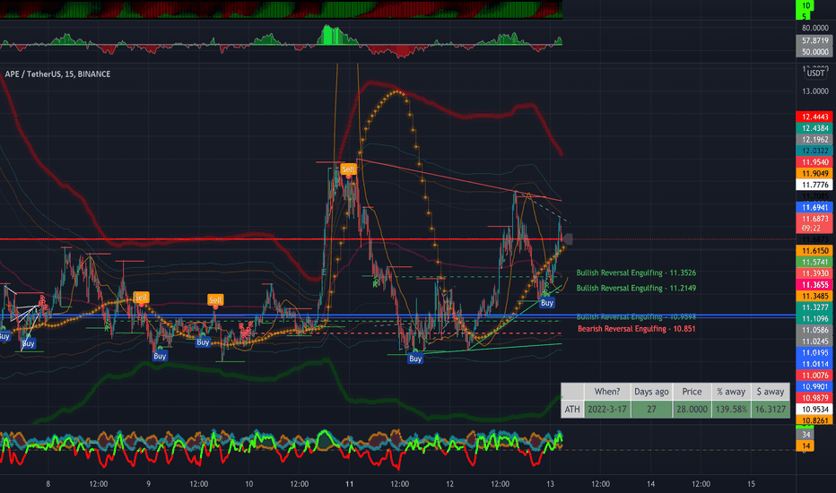Click the green 12.4384 price label
Image resolution: width=836 pixels, height=493 pixels.
pyautogui.click(x=814, y=128)
